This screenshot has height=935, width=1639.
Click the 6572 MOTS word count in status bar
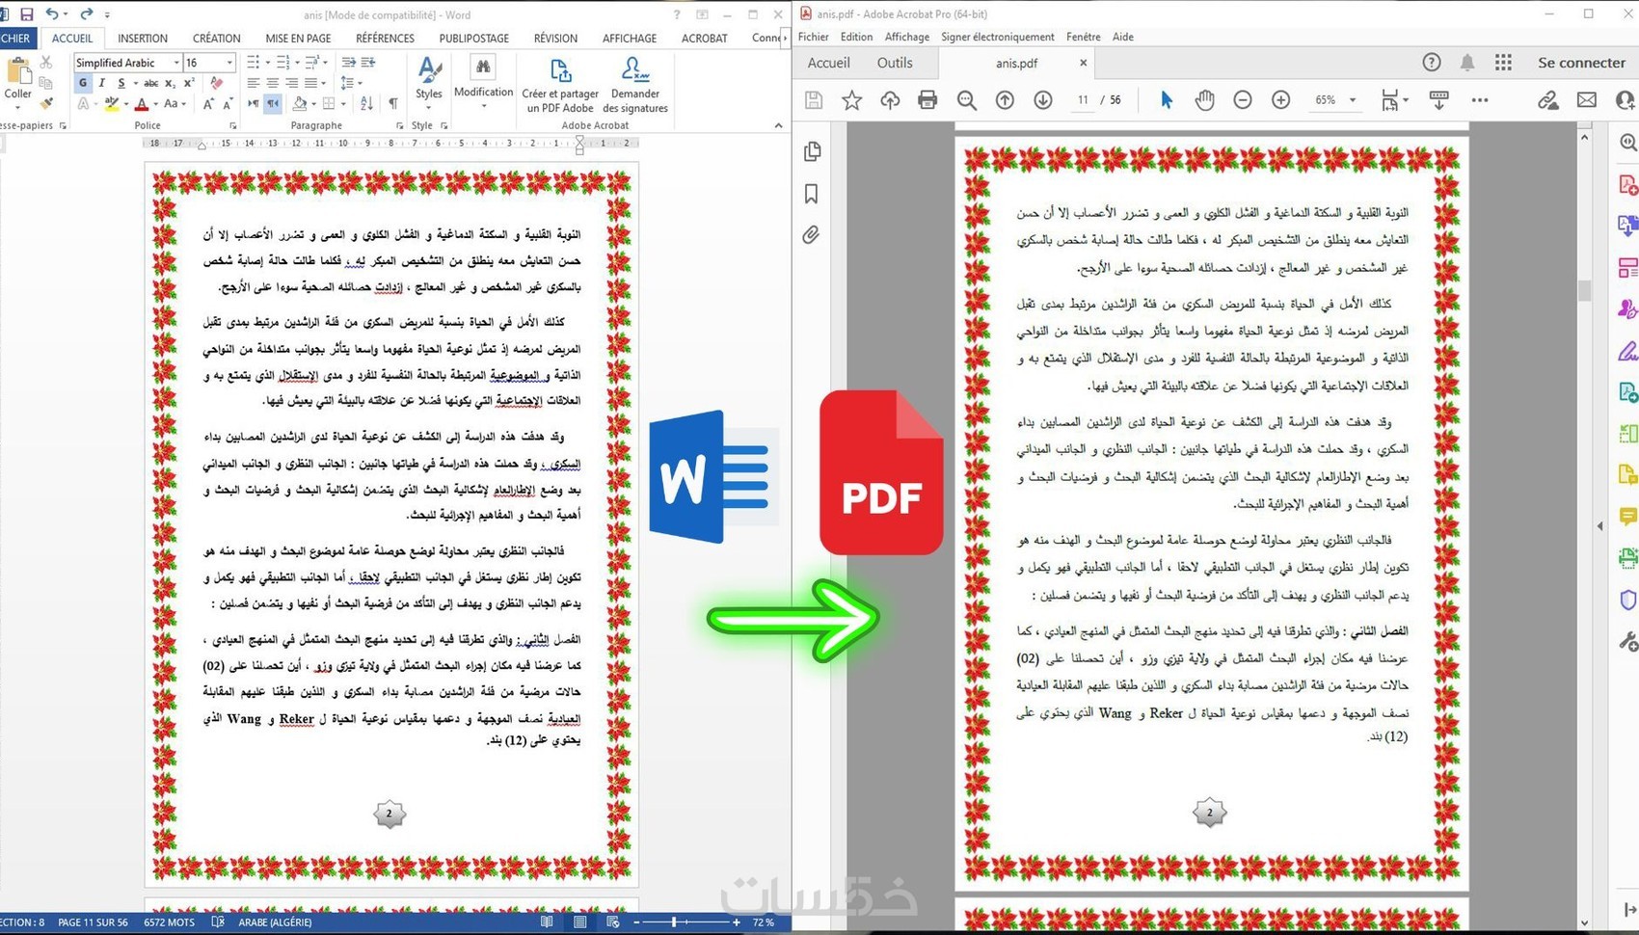coord(169,922)
